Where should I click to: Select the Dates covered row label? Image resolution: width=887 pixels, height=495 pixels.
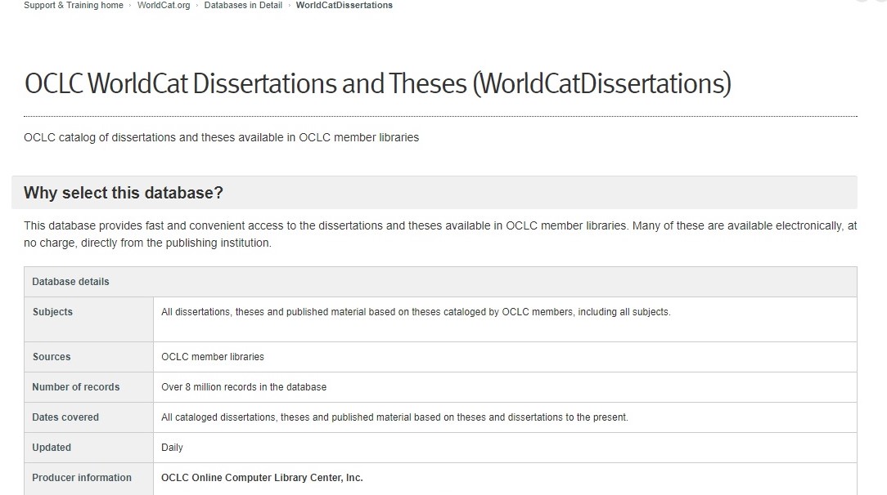(65, 417)
